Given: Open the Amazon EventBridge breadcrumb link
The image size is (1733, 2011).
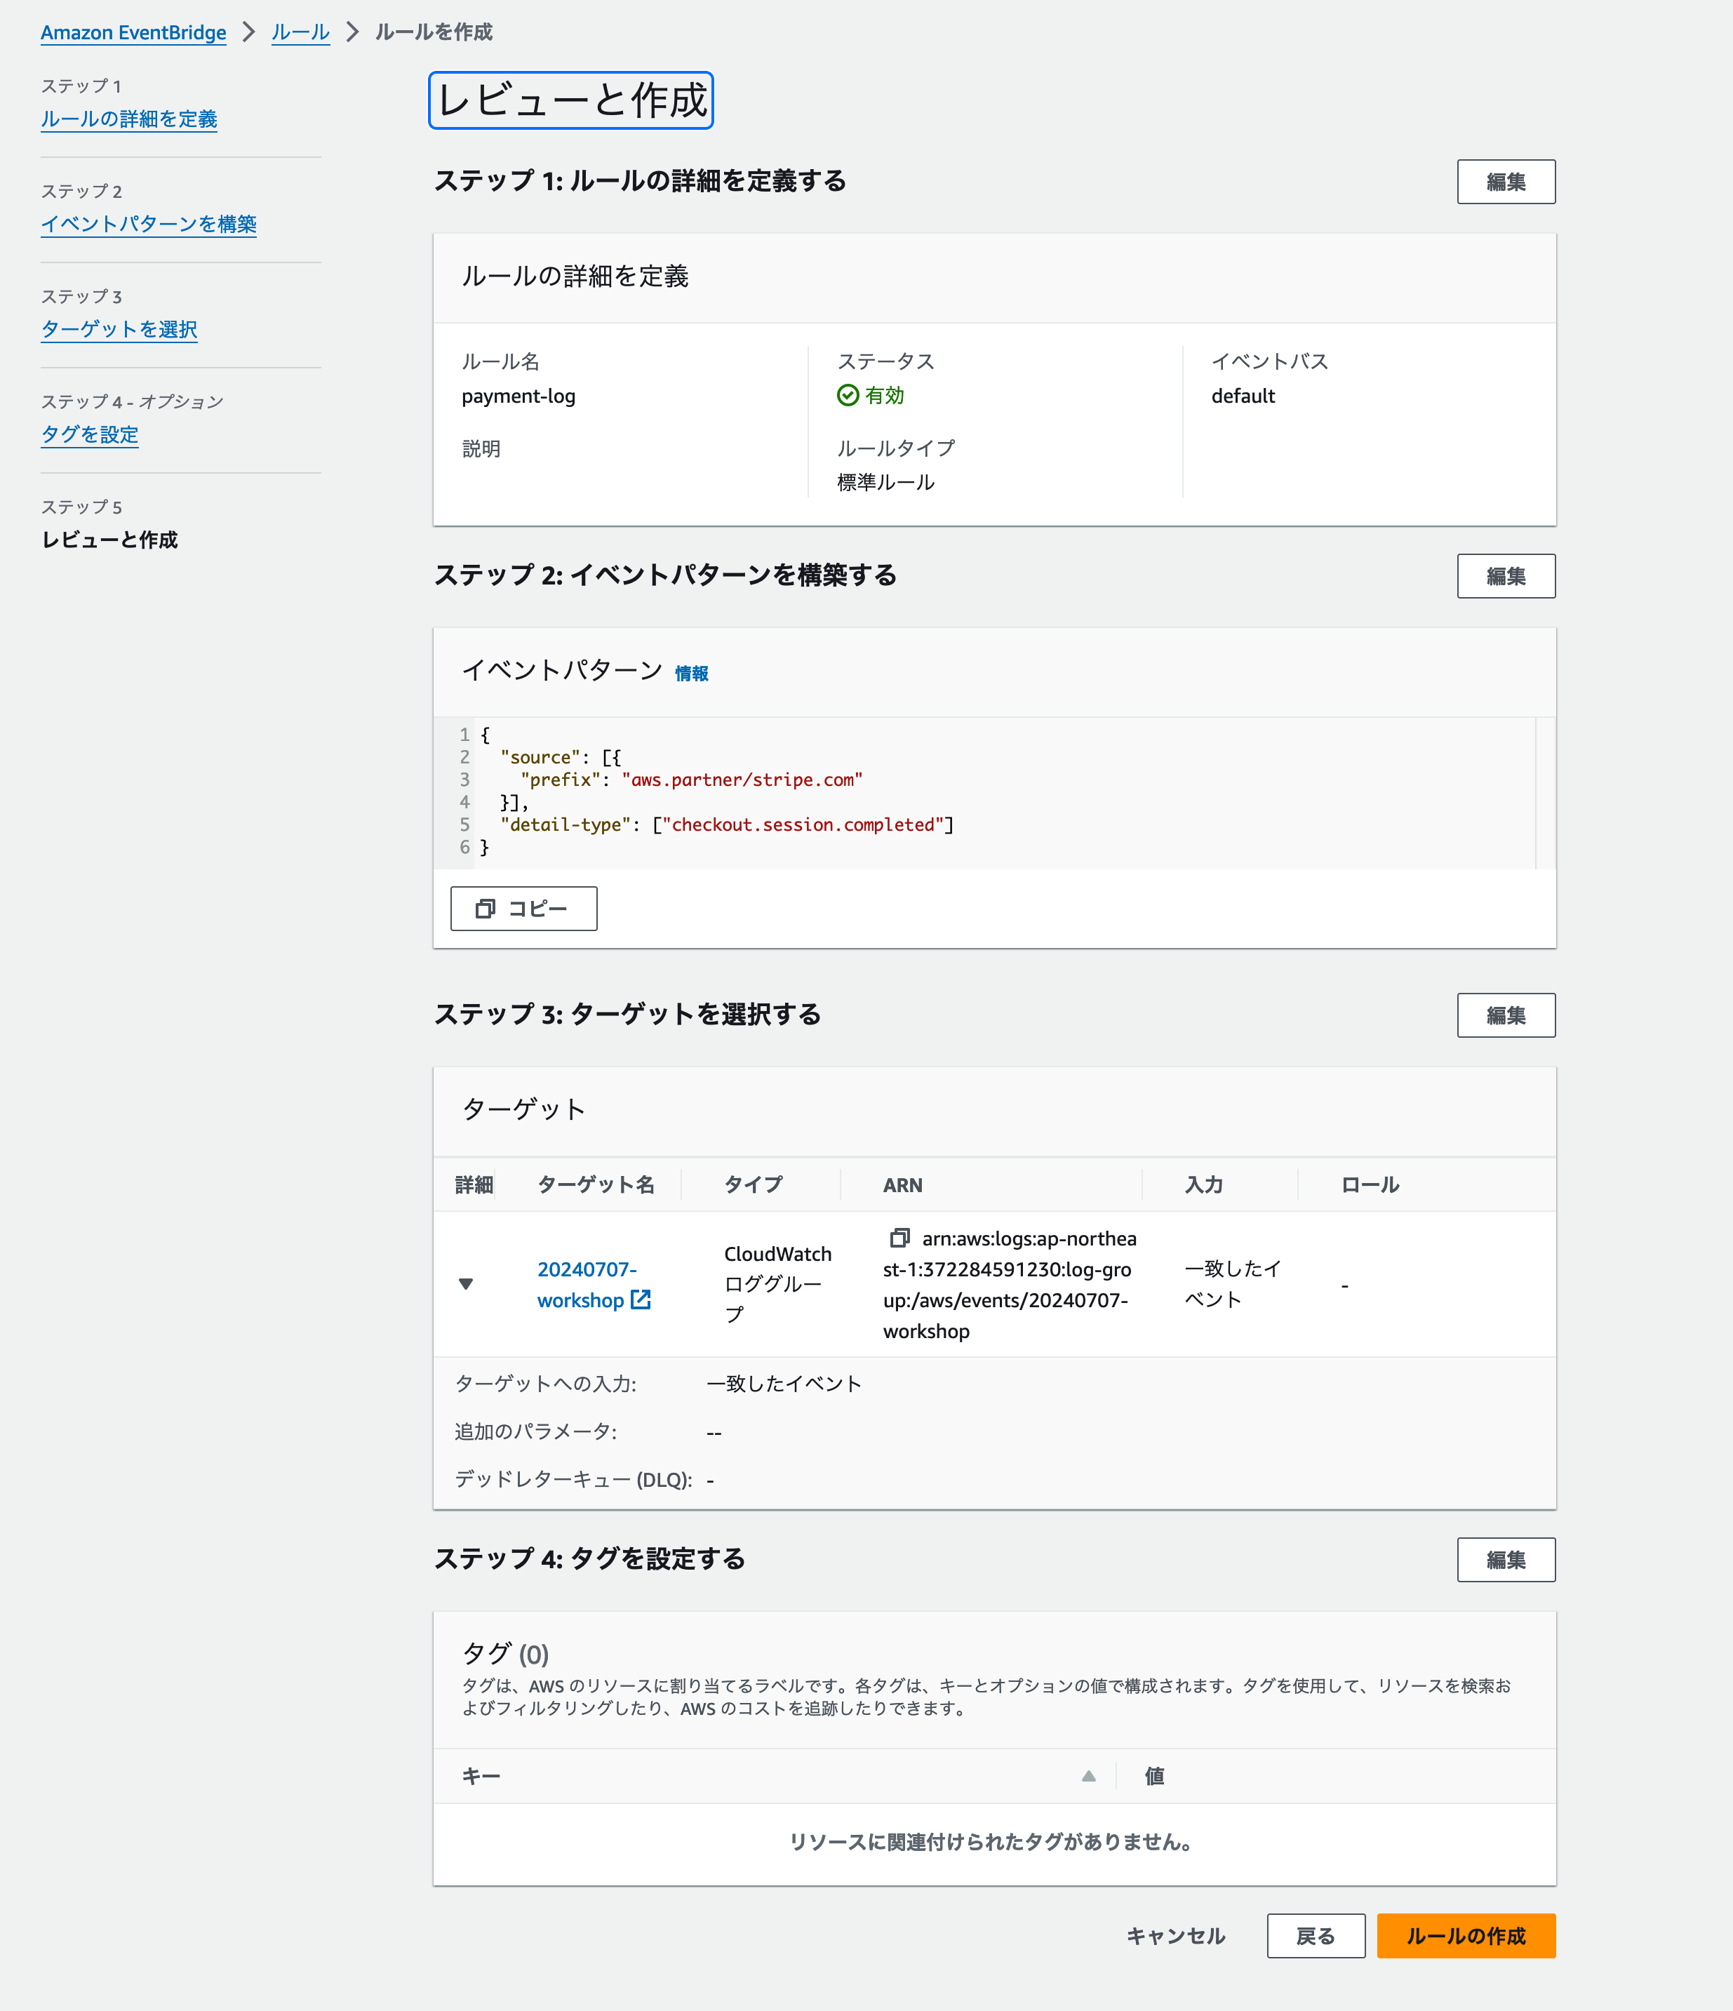Looking at the screenshot, I should tap(133, 32).
